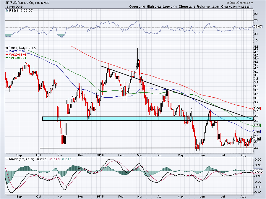This screenshot has height=199, width=266.
Task: Click the small triangle after the Chg percentage
Action: click(252, 7)
